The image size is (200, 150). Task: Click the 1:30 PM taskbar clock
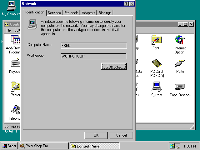click(x=190, y=146)
